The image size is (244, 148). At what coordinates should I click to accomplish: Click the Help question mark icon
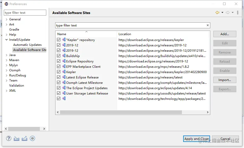8,138
